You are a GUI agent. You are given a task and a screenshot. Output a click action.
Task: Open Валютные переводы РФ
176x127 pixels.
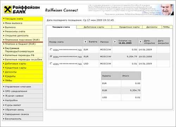point(23,55)
